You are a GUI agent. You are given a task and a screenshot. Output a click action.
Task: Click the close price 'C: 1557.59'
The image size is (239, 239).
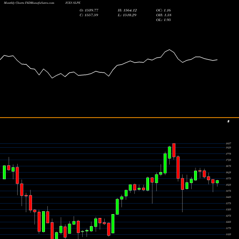89,15
